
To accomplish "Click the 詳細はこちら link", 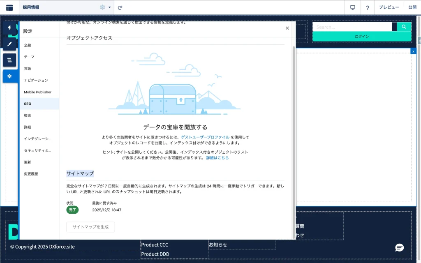I will 217,158.
